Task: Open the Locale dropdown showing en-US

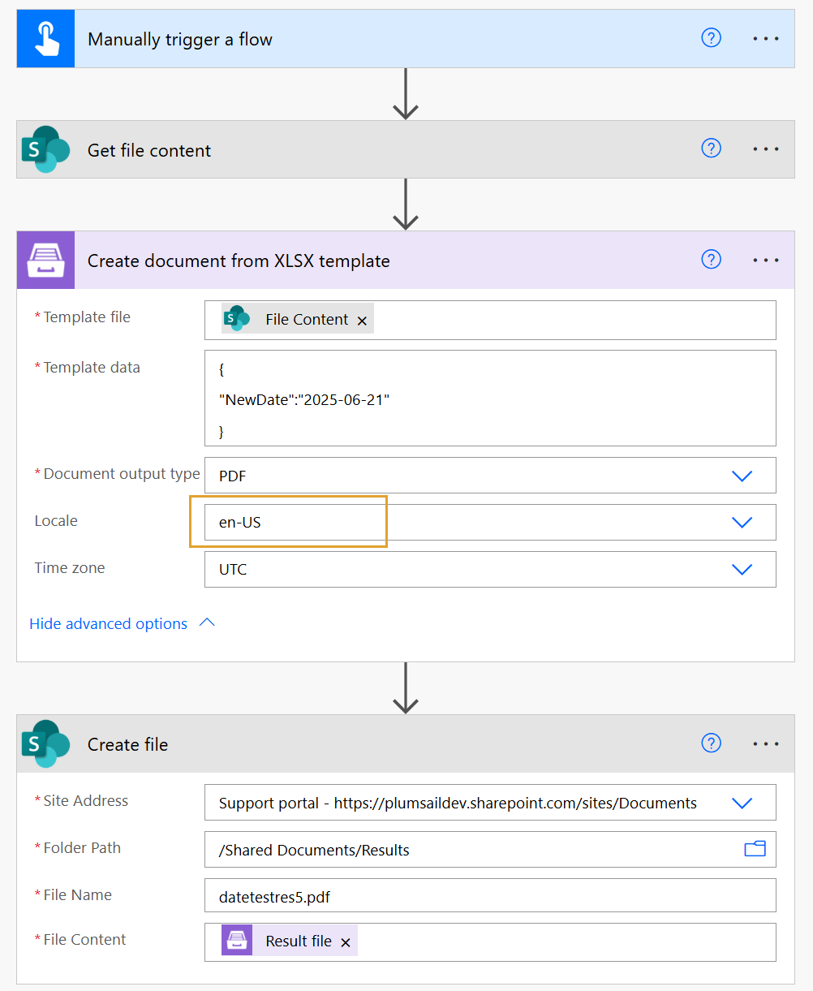Action: 742,523
